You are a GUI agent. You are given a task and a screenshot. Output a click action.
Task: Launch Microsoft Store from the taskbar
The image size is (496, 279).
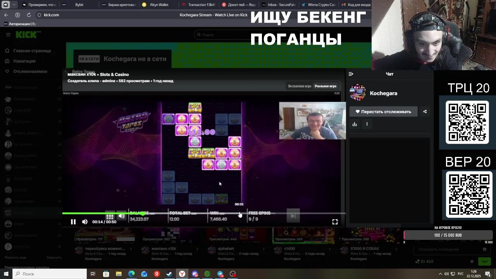pos(106,274)
